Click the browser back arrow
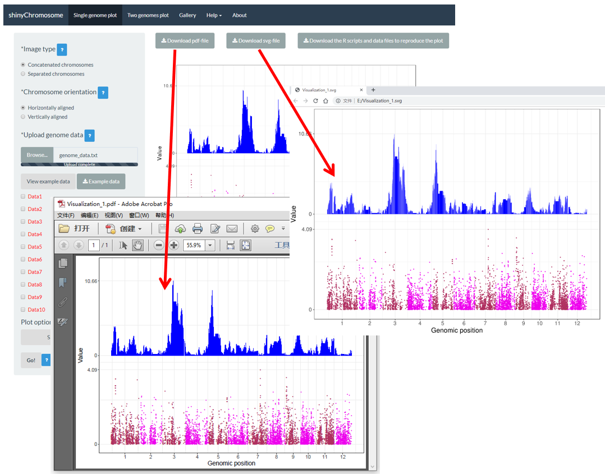This screenshot has height=474, width=605. point(296,100)
